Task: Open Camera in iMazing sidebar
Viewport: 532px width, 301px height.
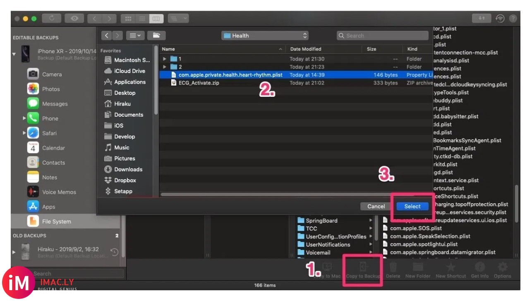Action: pyautogui.click(x=52, y=74)
